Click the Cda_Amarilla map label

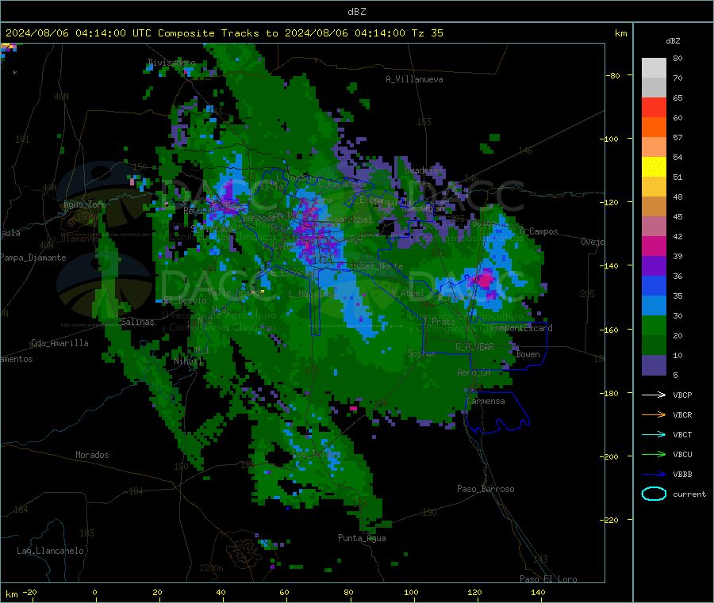pos(59,343)
